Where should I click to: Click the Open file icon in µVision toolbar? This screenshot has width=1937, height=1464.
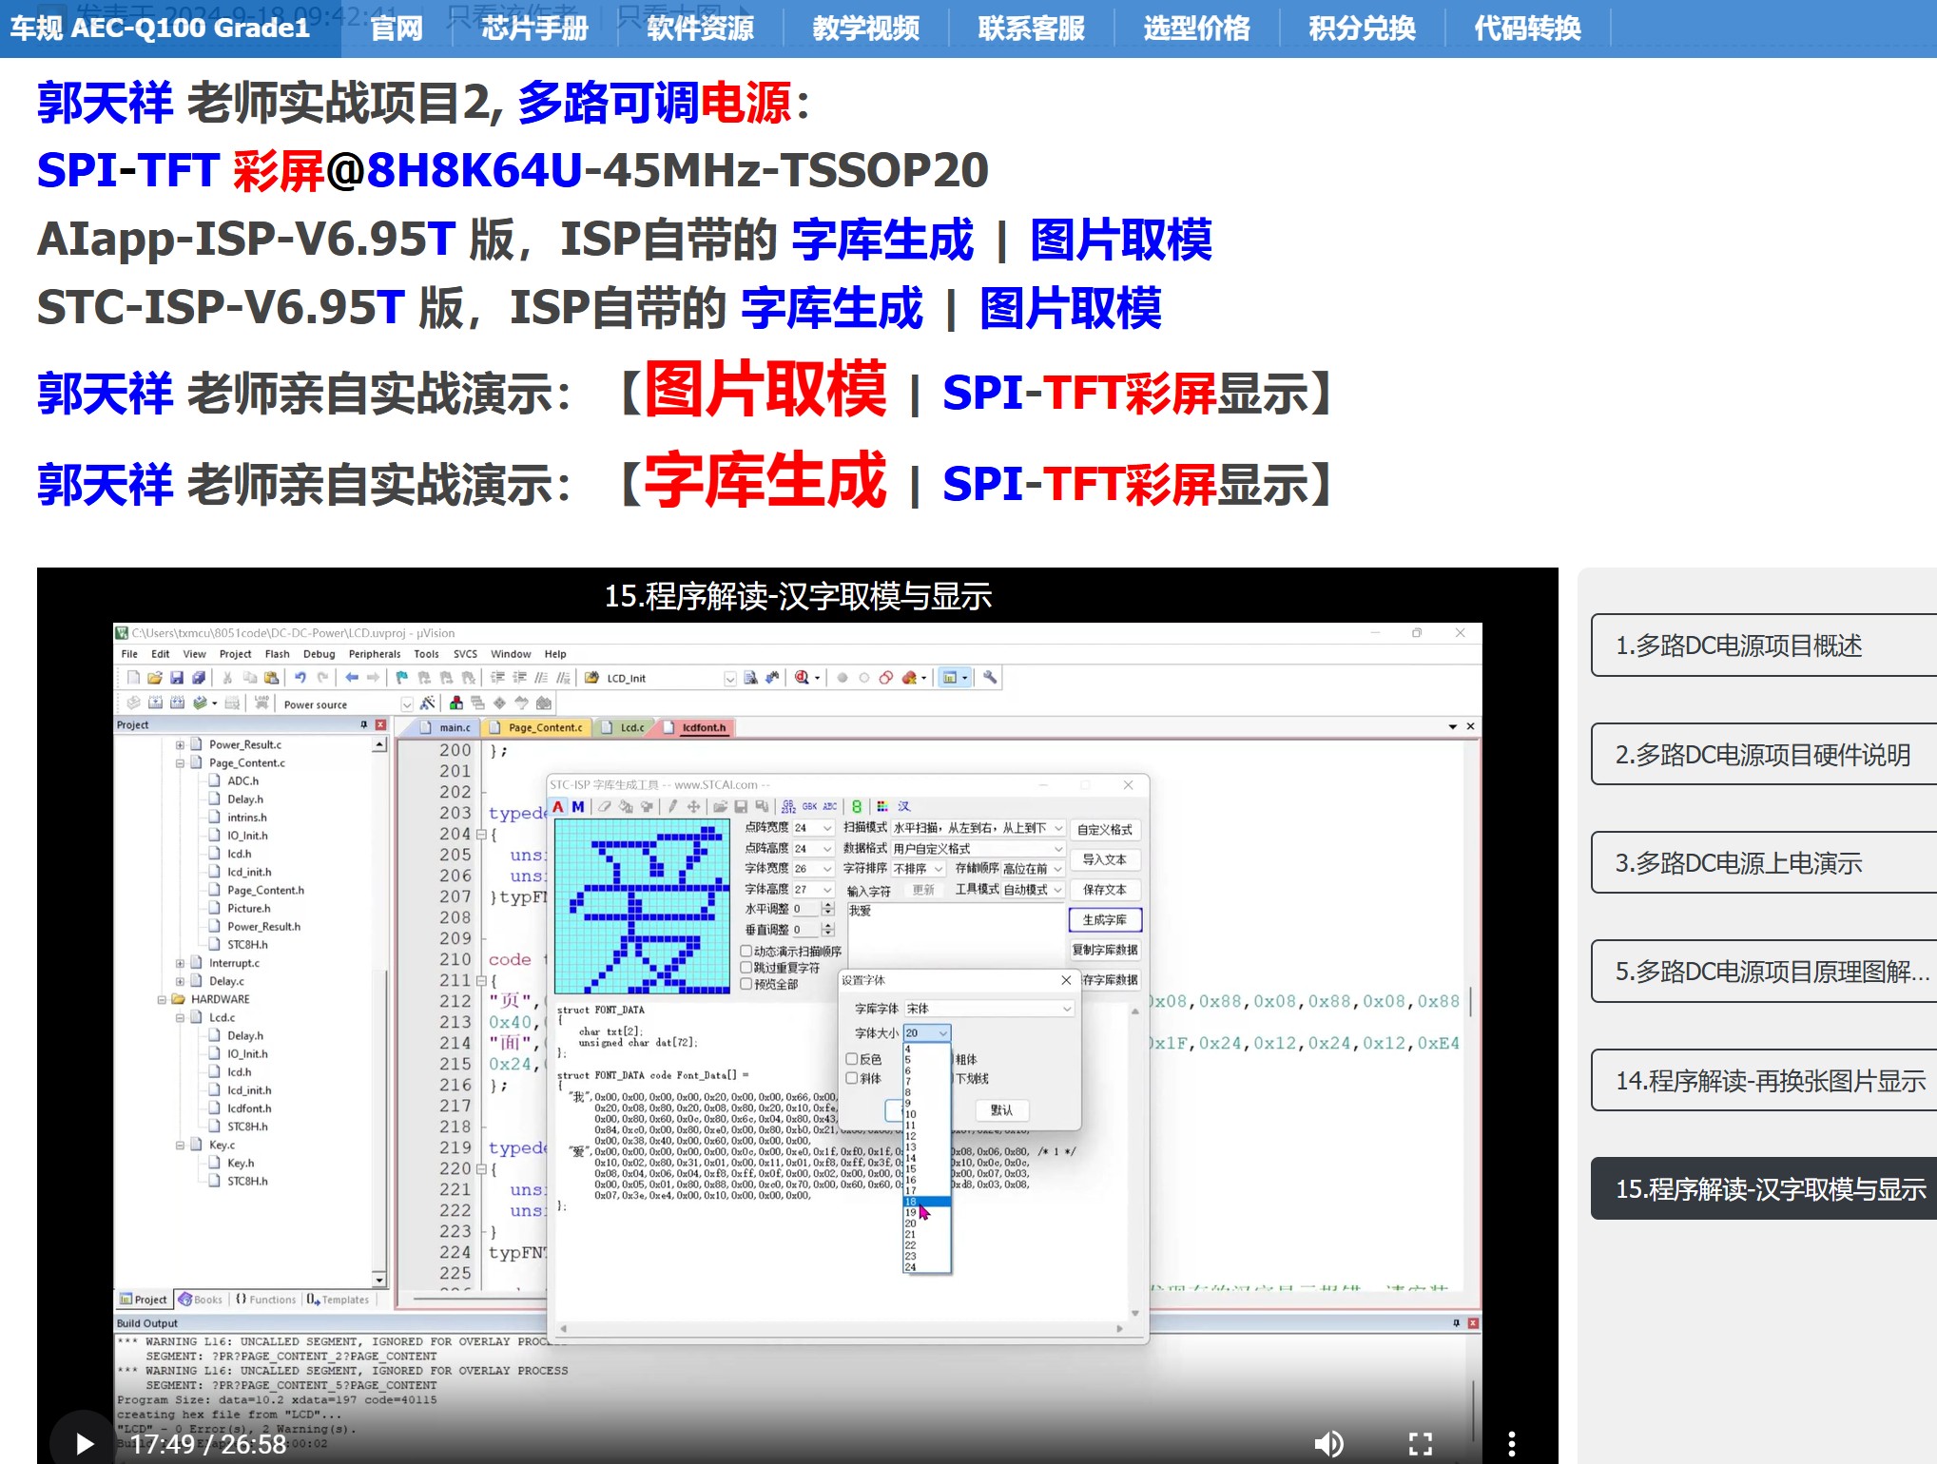155,678
